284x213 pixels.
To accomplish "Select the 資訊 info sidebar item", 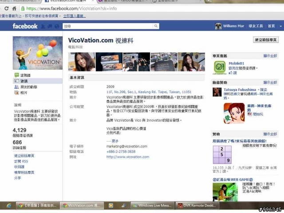I will coord(38,81).
